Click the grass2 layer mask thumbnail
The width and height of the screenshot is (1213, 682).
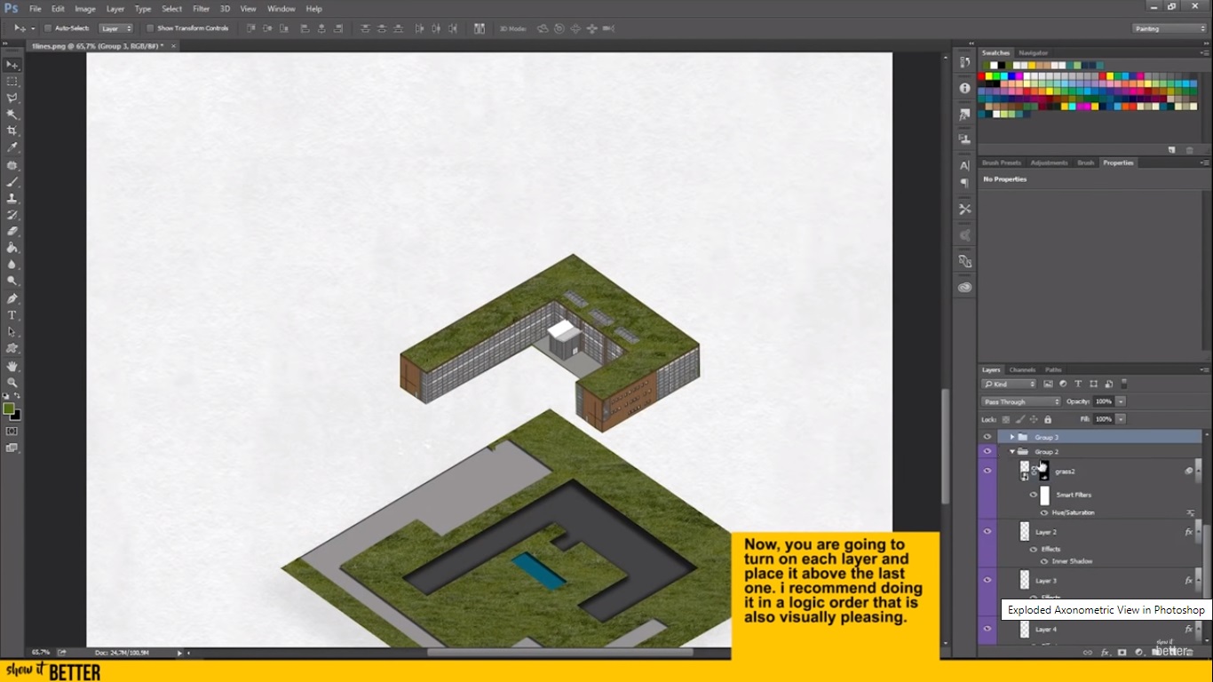pyautogui.click(x=1044, y=471)
